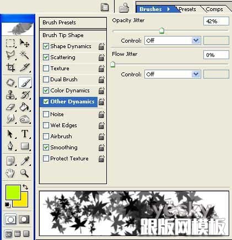Uncheck the Scattering option

point(46,58)
